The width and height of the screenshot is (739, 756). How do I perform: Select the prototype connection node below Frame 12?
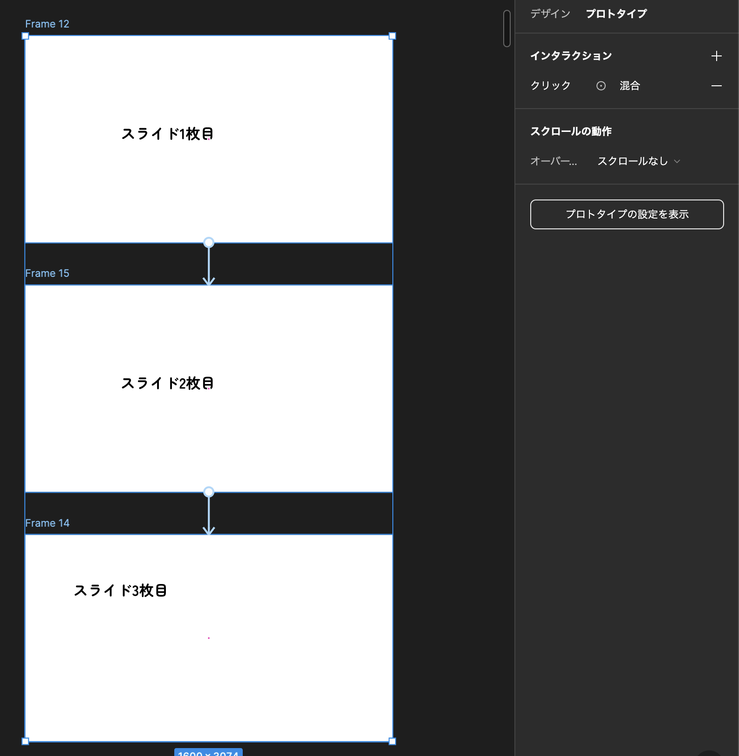209,242
